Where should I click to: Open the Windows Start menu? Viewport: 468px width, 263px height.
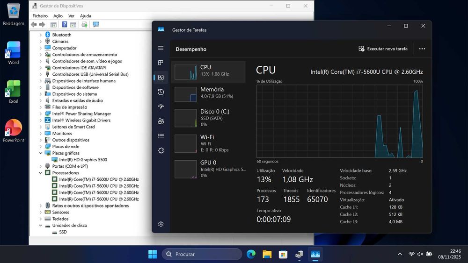(x=153, y=254)
